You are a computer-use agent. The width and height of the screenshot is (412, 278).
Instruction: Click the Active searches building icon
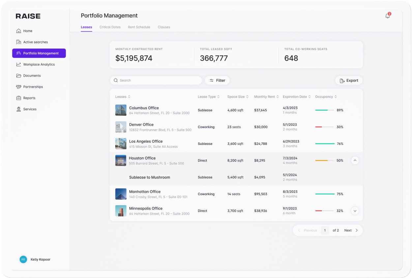tap(19, 42)
